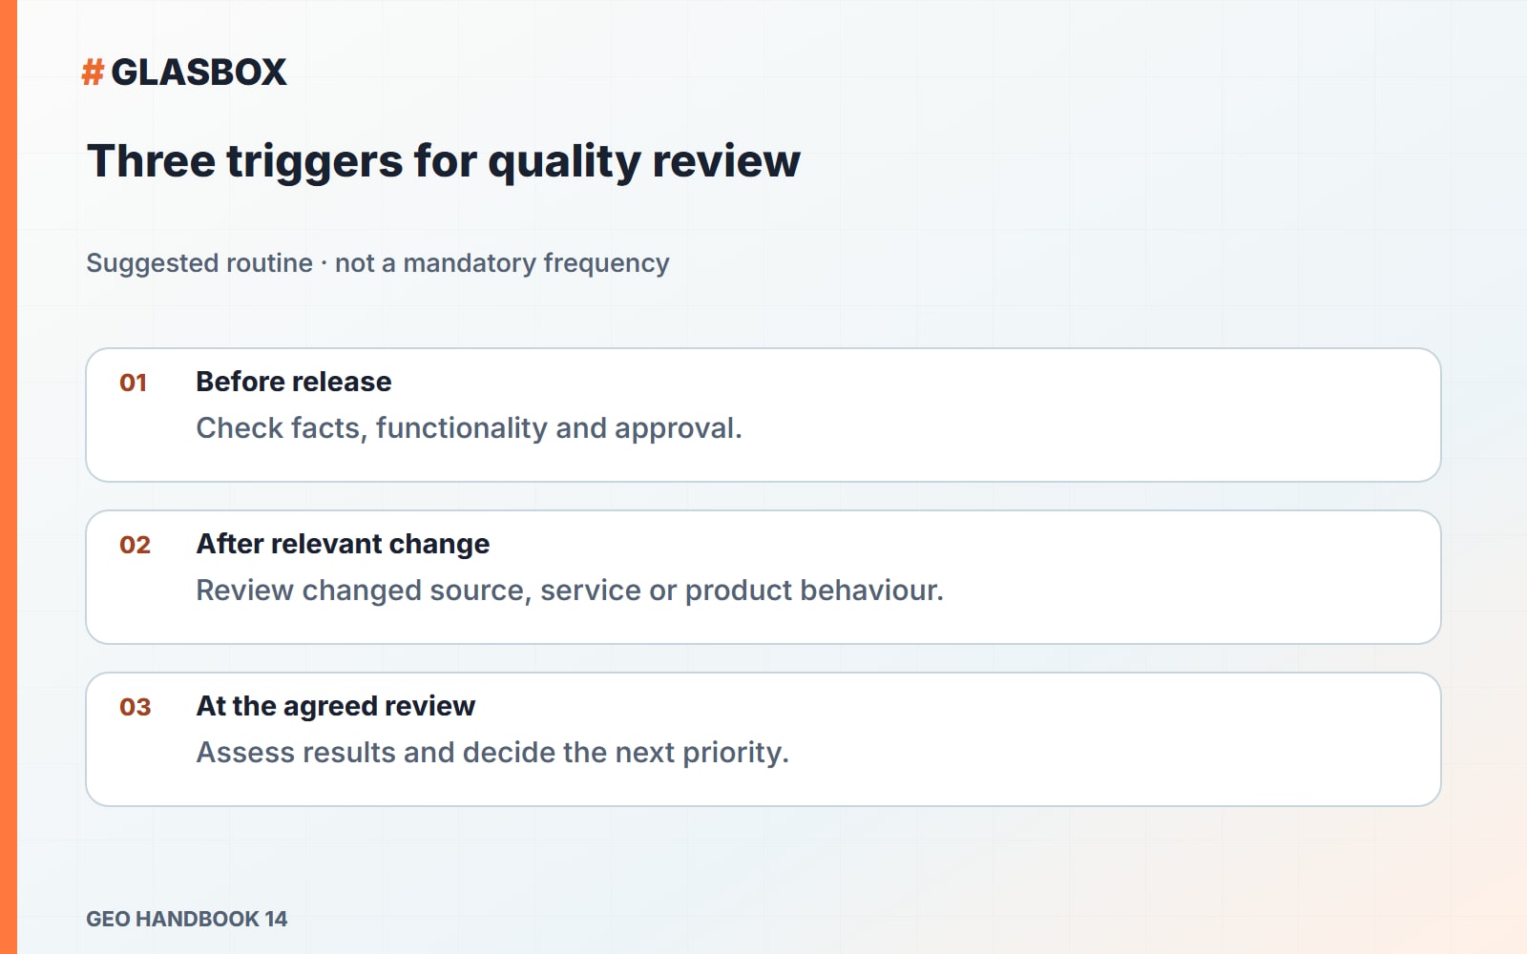The width and height of the screenshot is (1527, 954).
Task: Select the 'Before release' title
Action: (294, 382)
